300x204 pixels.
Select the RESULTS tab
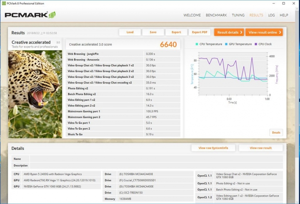pos(256,15)
